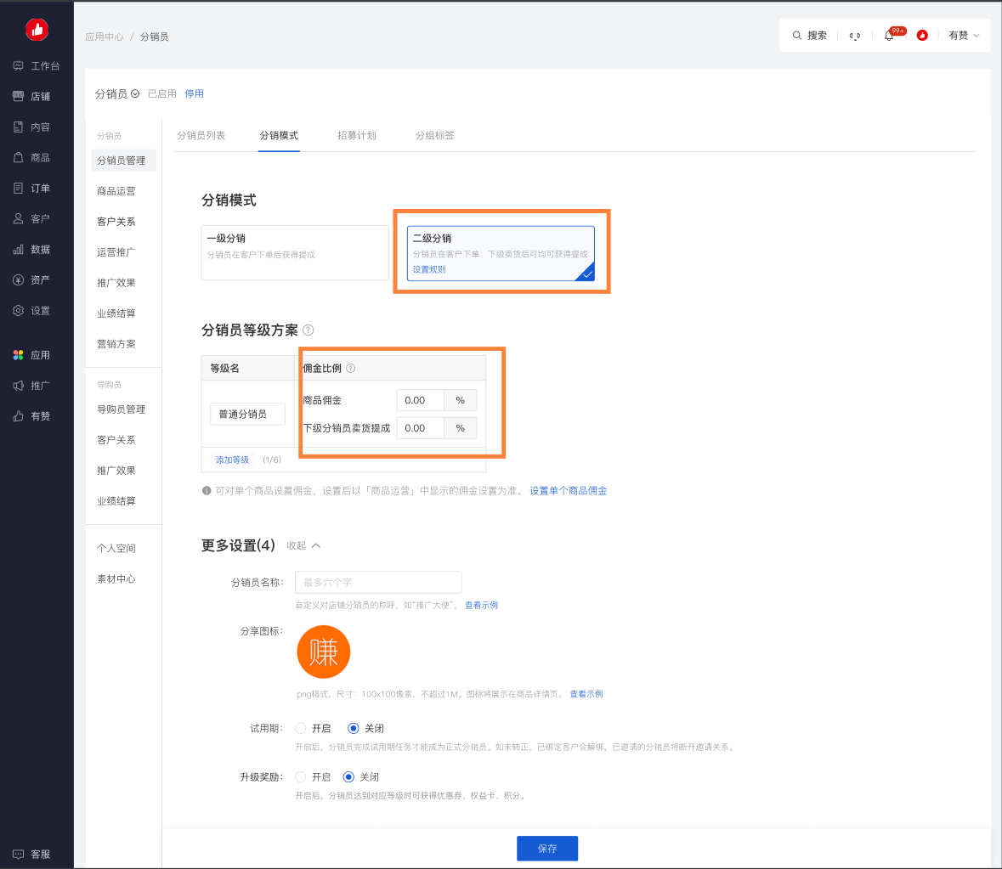Select 开启 radio for 试用期
This screenshot has height=869, width=1002.
point(300,729)
